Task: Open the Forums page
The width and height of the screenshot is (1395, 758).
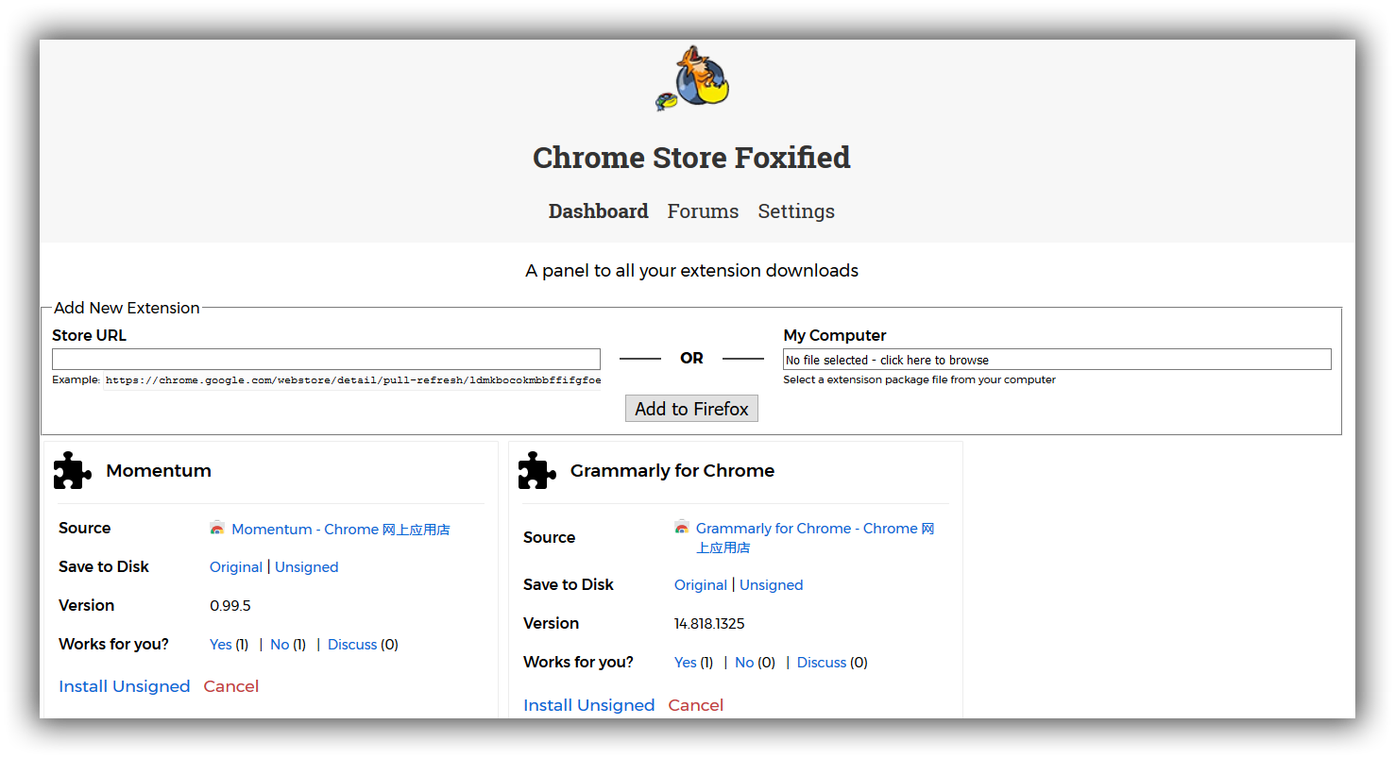Action: tap(703, 211)
